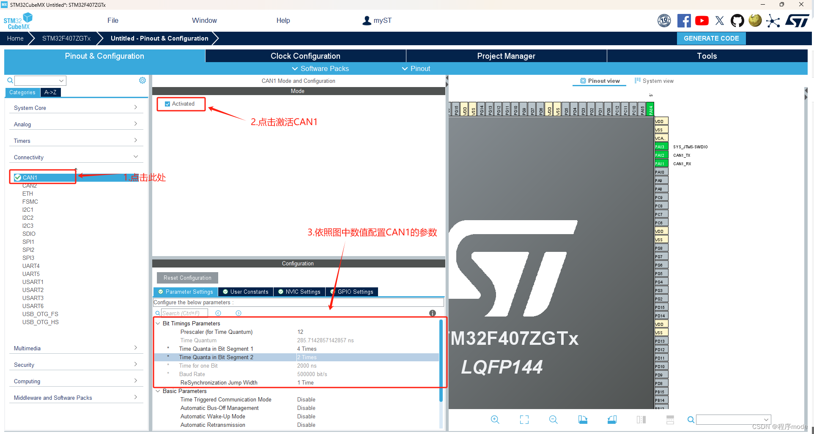Open the X (Twitter) icon
The height and width of the screenshot is (434, 814).
point(720,20)
